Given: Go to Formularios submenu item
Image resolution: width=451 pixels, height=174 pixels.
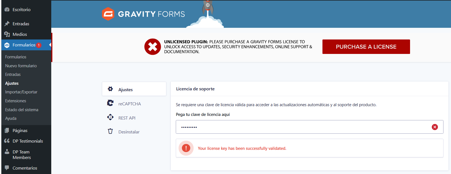Looking at the screenshot, I should [x=16, y=57].
